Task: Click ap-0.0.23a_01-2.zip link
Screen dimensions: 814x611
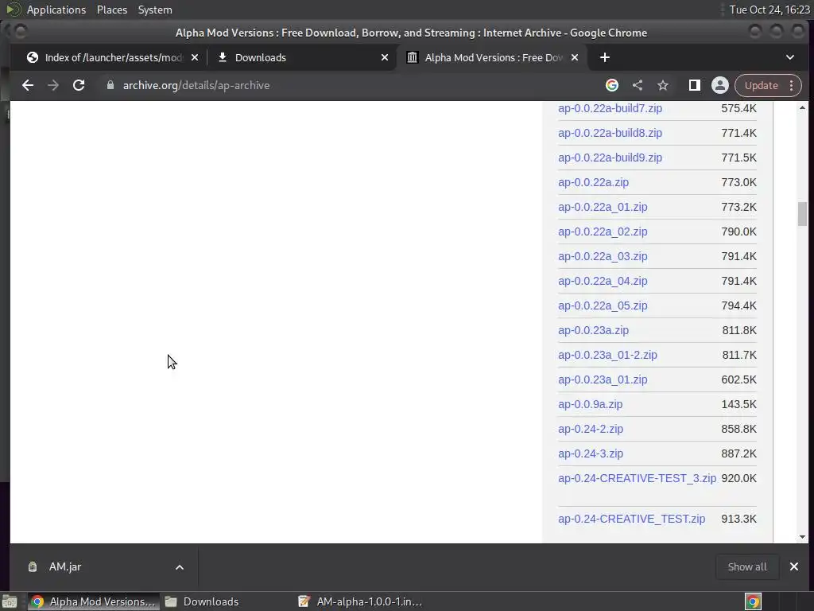Action: pyautogui.click(x=607, y=355)
